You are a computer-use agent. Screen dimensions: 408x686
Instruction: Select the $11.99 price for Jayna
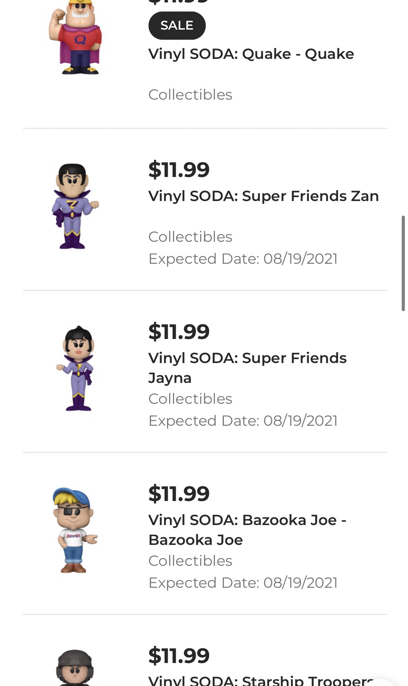179,332
